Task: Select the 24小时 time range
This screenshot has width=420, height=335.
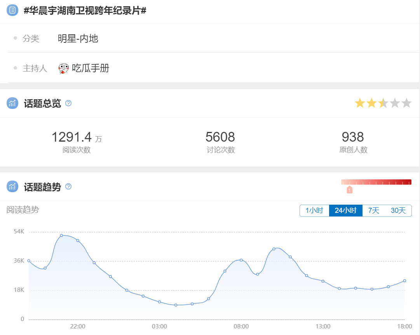Action: [345, 210]
